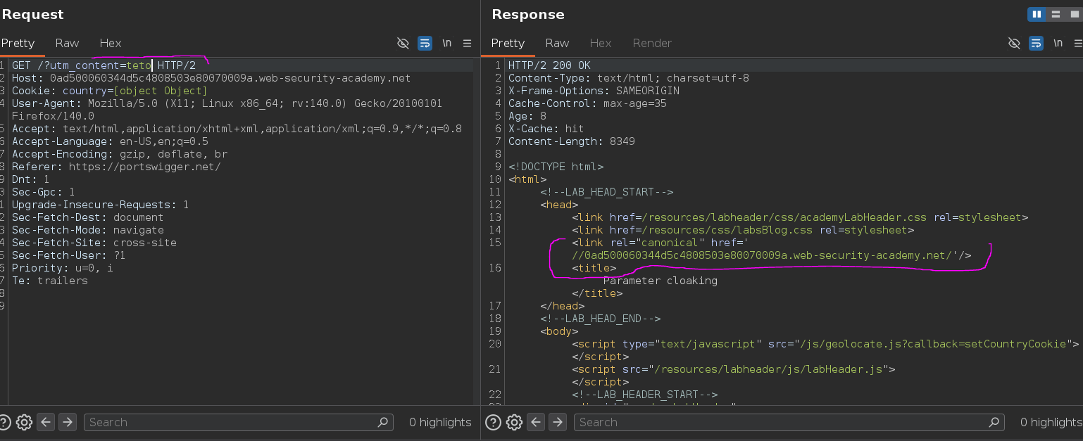Select Raw tab in Response panel
1083x441 pixels.
pos(557,43)
